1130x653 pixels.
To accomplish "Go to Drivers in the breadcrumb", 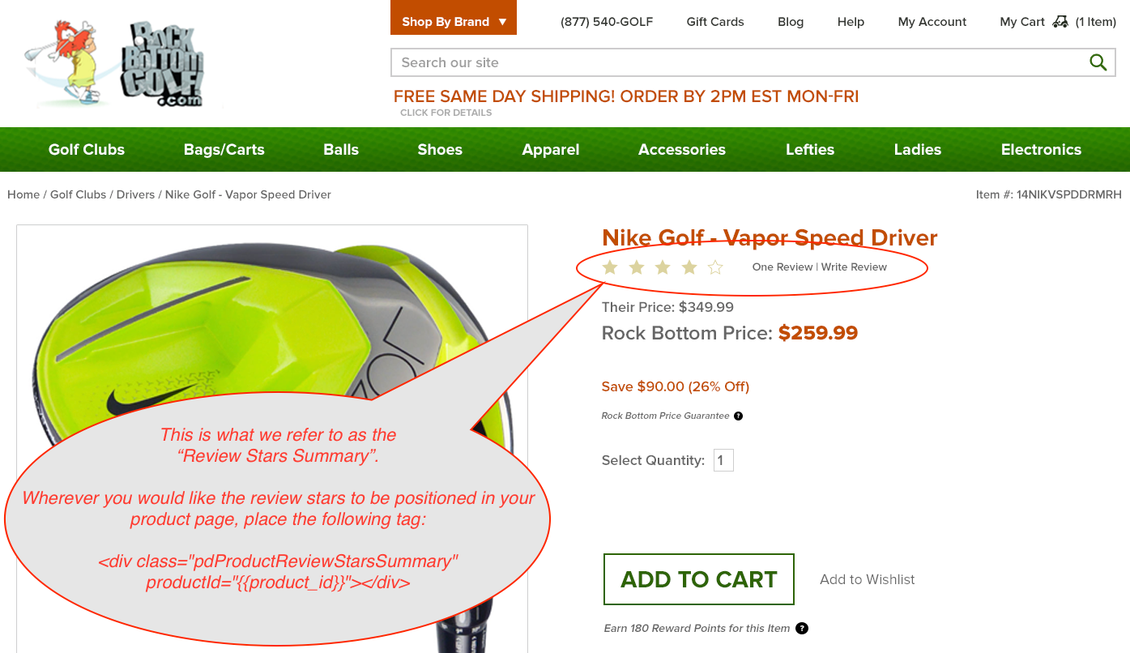I will point(135,194).
